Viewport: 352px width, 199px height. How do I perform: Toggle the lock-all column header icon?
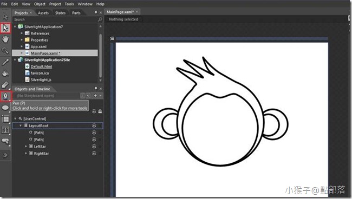point(100,111)
